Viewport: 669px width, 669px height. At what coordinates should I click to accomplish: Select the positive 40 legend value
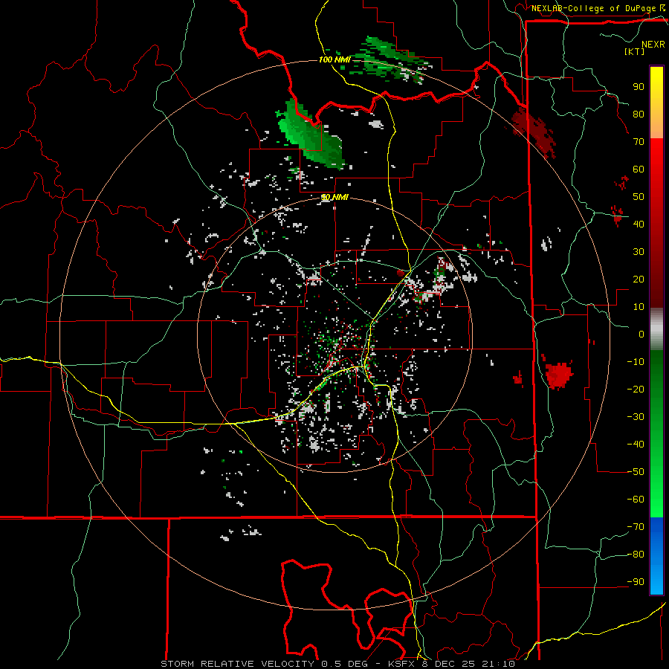pos(639,224)
